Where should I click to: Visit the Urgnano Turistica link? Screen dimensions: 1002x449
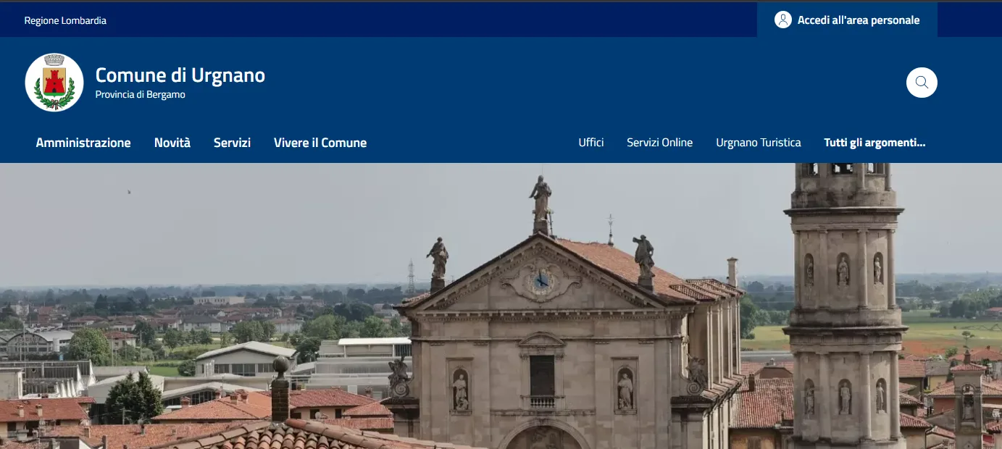pyautogui.click(x=759, y=143)
